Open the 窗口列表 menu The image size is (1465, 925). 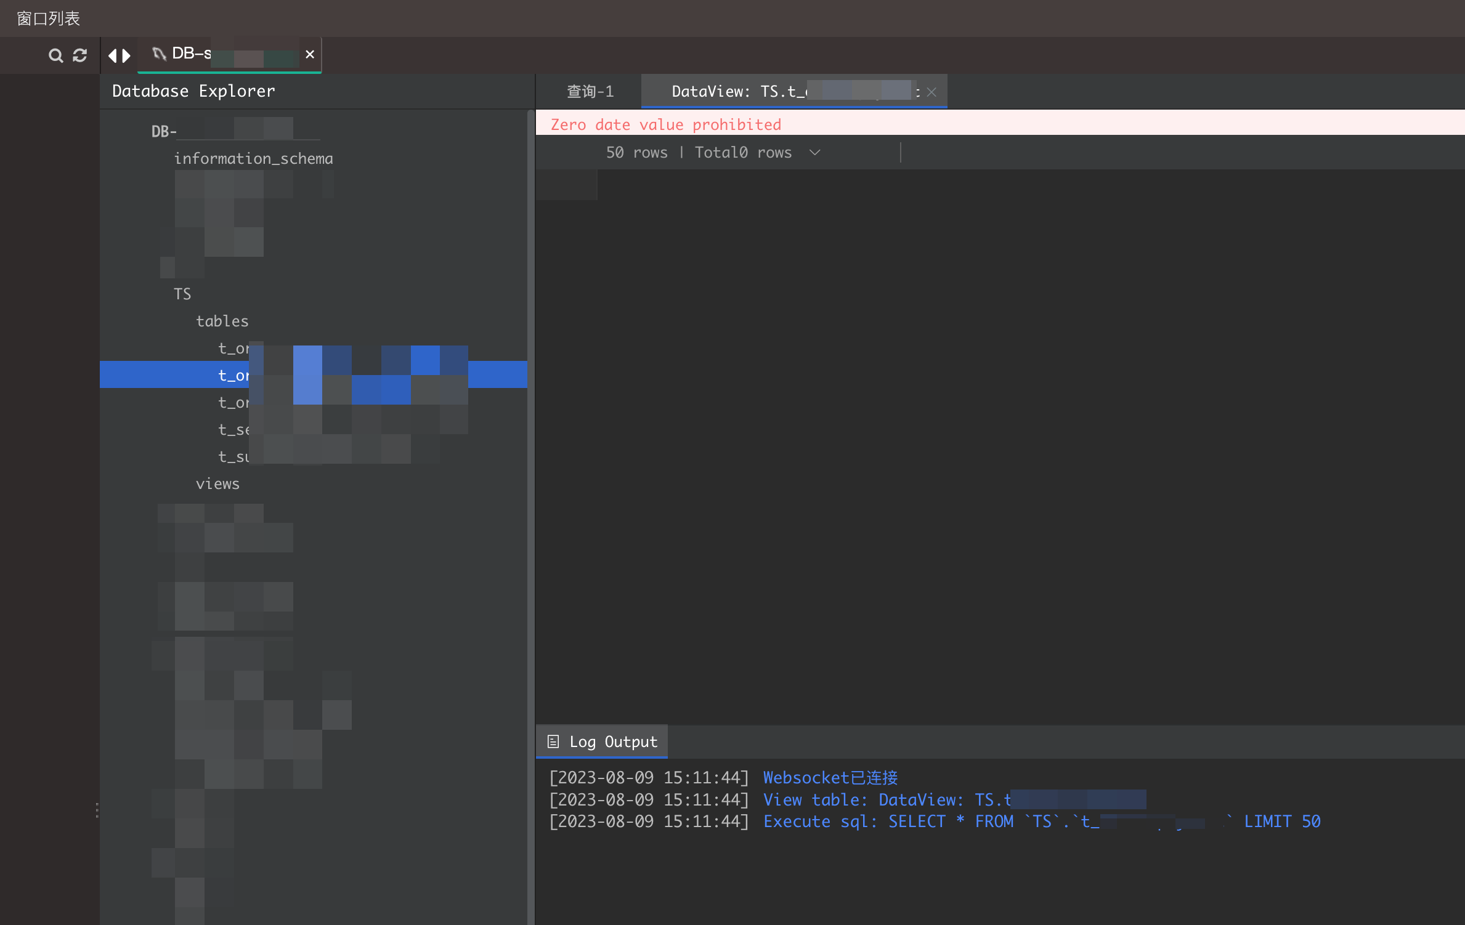47,19
